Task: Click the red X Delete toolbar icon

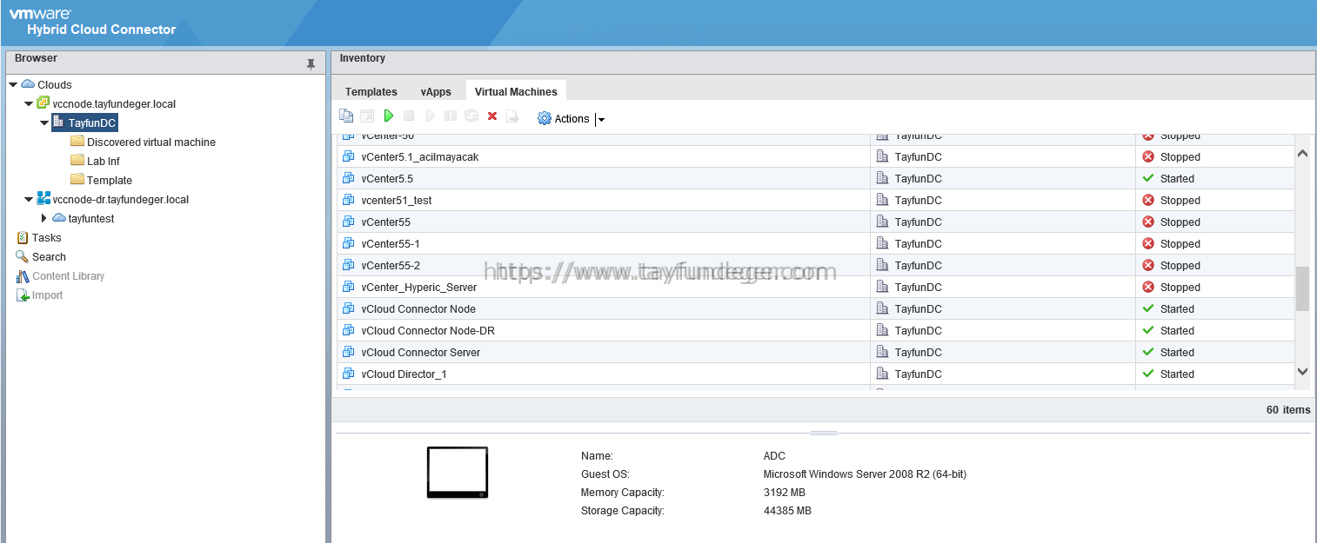Action: tap(492, 116)
